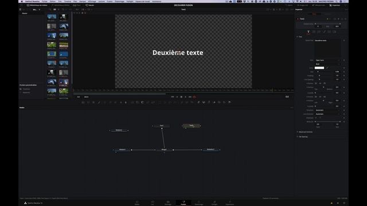
Task: Open the DaVinci Resolve application menu
Action: pyautogui.click(x=32, y=1)
